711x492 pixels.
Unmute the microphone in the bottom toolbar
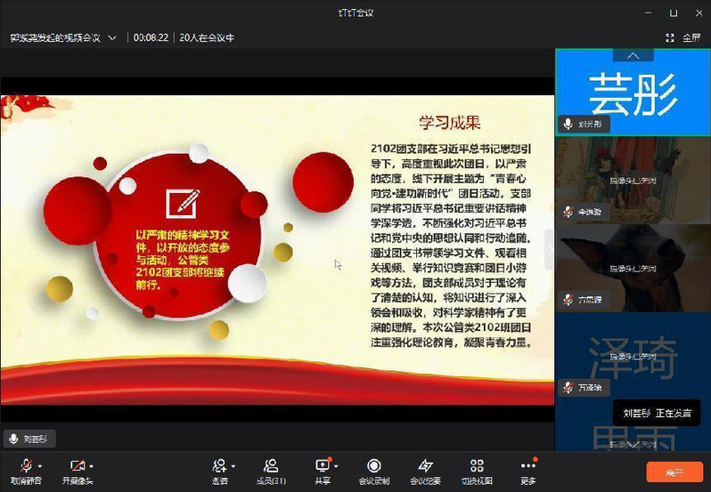26,466
